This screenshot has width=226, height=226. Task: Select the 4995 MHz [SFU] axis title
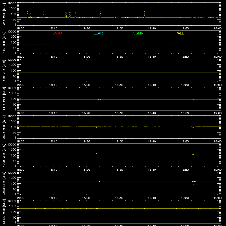click(4, 155)
